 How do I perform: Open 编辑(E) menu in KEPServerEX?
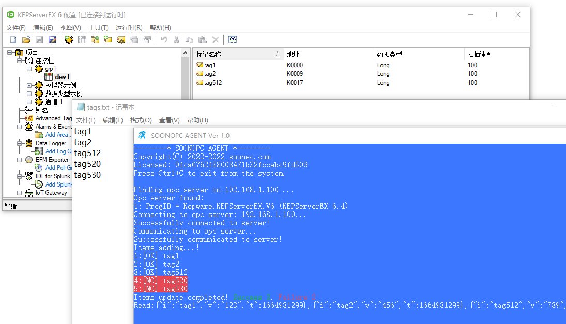43,28
